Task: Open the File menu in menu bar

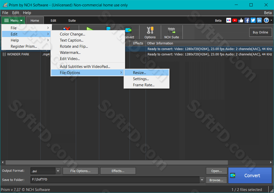Action: point(5,13)
